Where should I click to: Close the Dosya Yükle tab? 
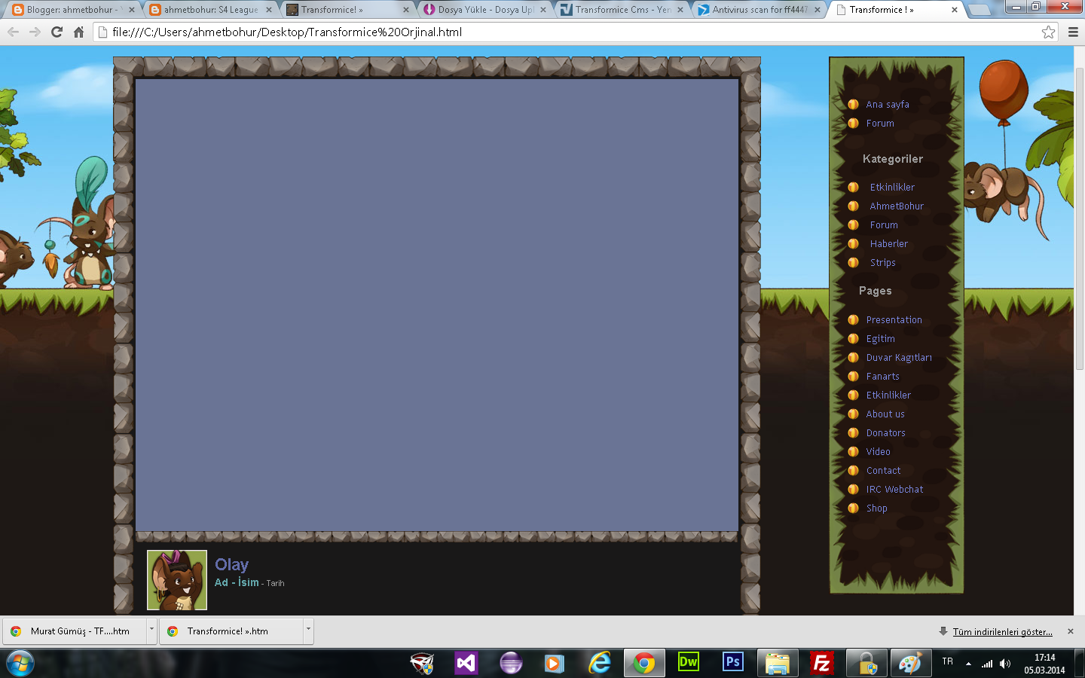(543, 10)
